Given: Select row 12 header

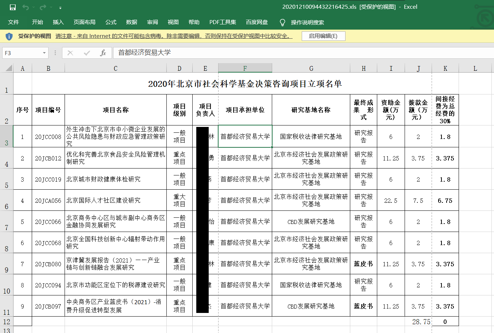Looking at the screenshot, I should [7, 321].
